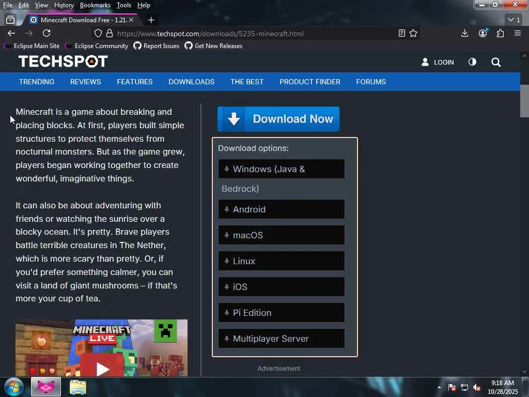Click scrollbar down arrow
Image resolution: width=529 pixels, height=397 pixels.
point(524,371)
